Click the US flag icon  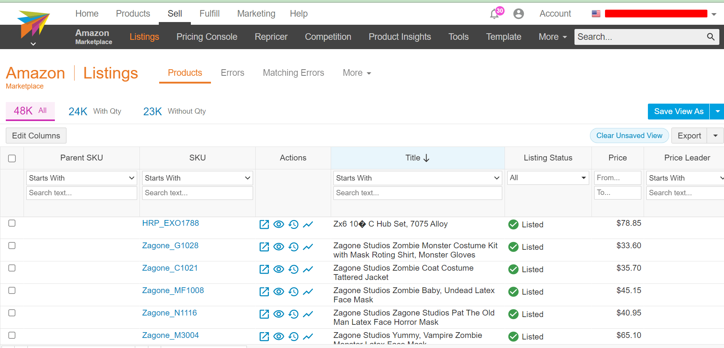click(x=596, y=14)
